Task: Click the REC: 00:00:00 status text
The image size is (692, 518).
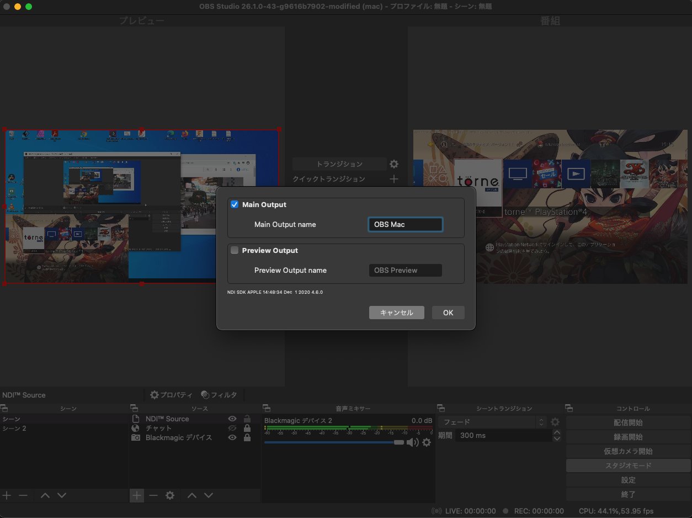Action: 539,511
